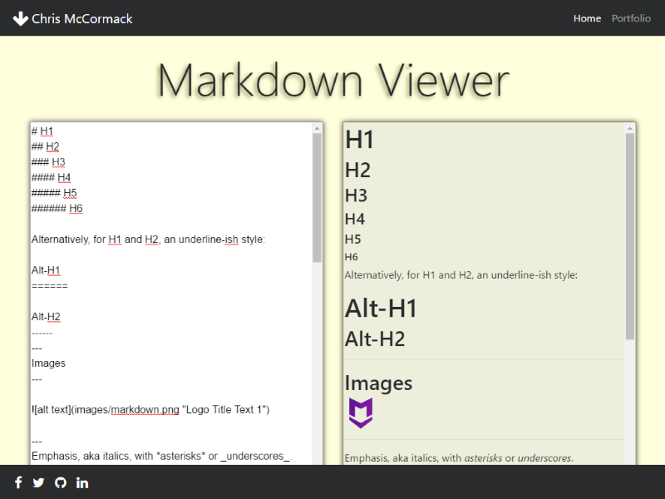Click the down-arrow logo in navbar
Image resolution: width=665 pixels, height=499 pixels.
tap(21, 18)
